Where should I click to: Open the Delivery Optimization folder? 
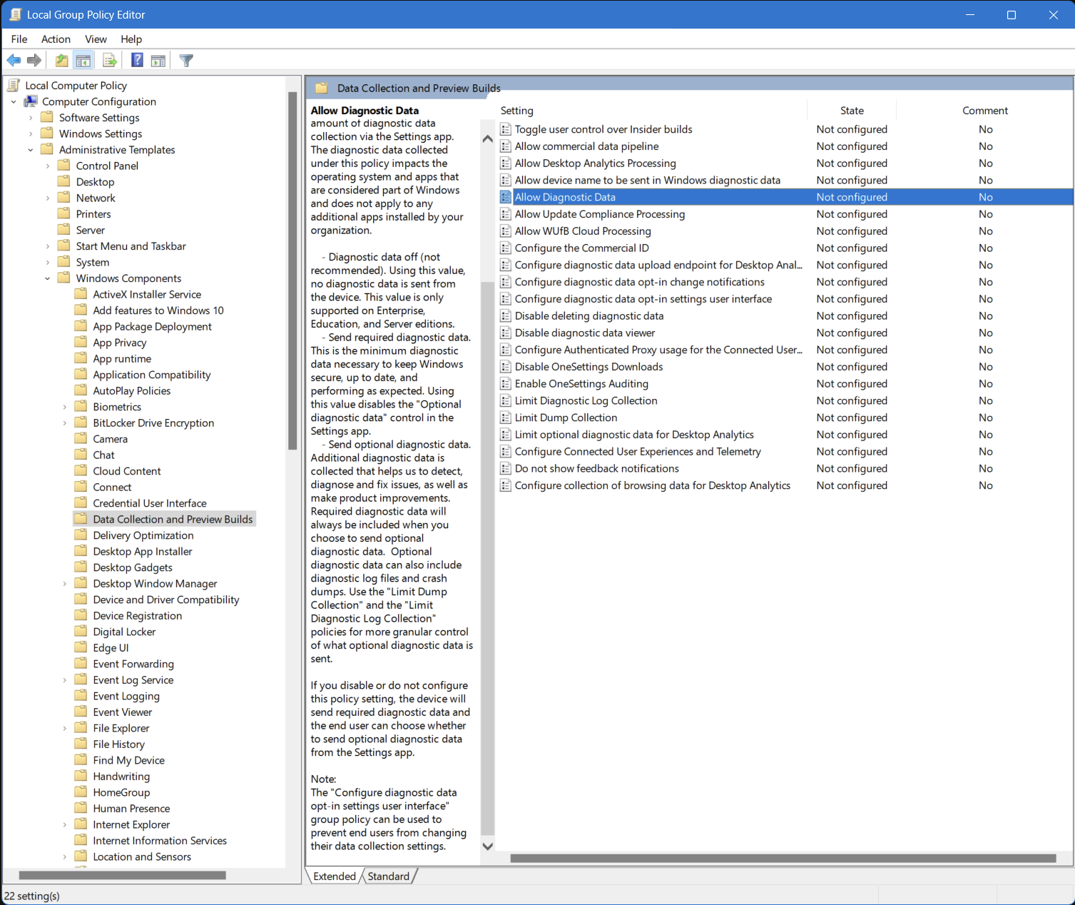point(143,535)
